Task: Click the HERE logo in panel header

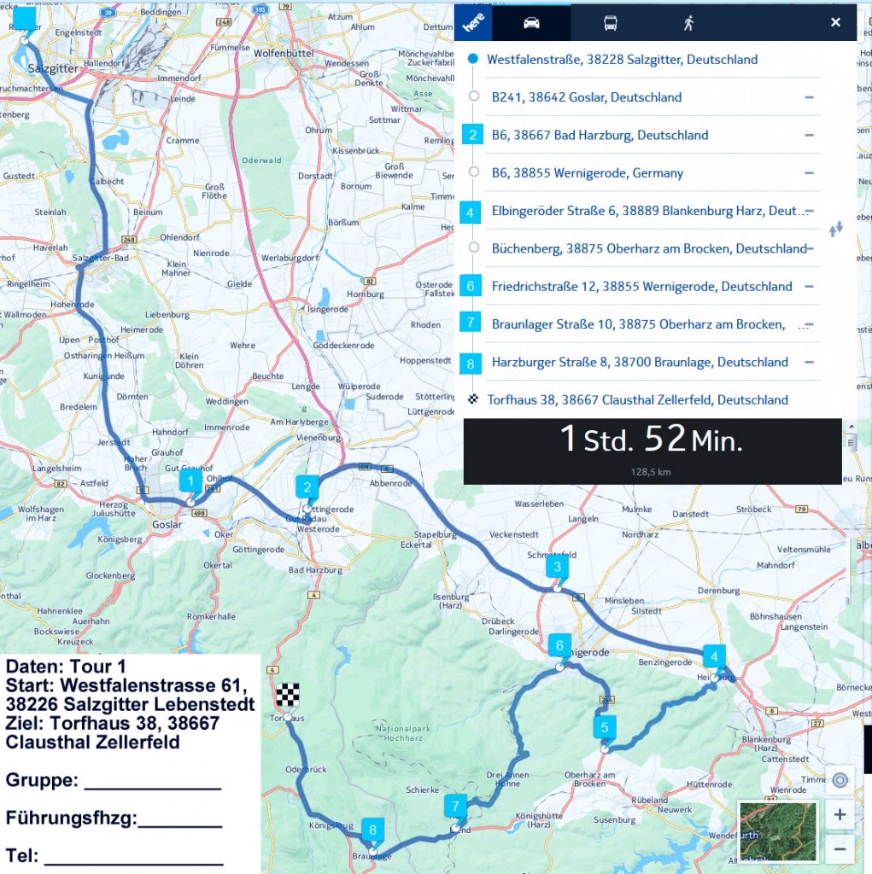Action: tap(474, 23)
